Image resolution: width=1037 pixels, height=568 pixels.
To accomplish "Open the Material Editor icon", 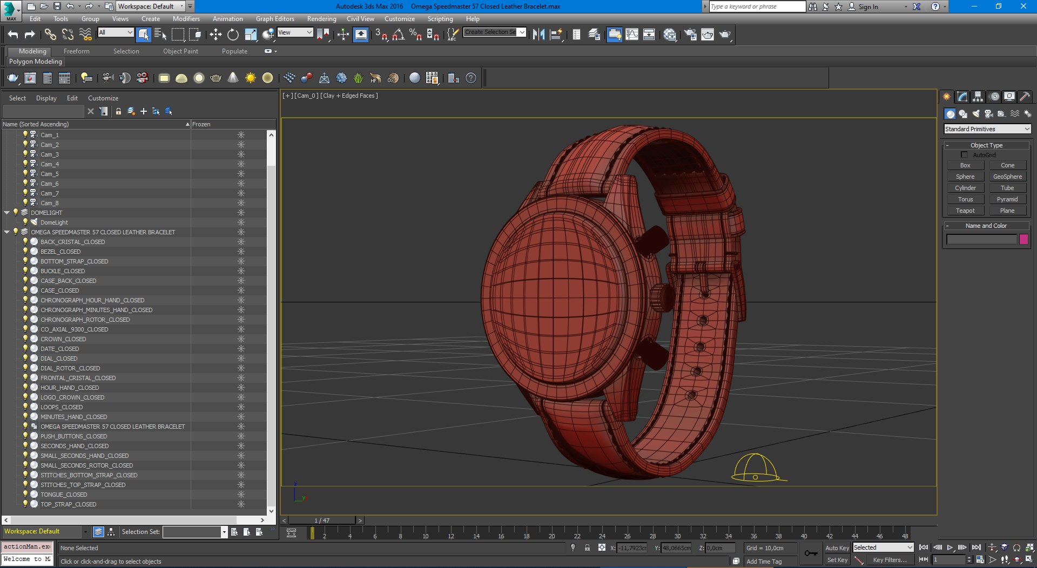I will coord(670,35).
